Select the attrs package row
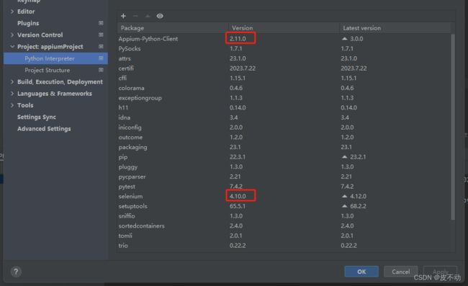 click(x=284, y=58)
